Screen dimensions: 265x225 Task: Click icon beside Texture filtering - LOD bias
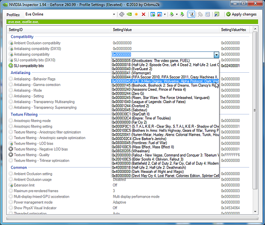coord(11,143)
